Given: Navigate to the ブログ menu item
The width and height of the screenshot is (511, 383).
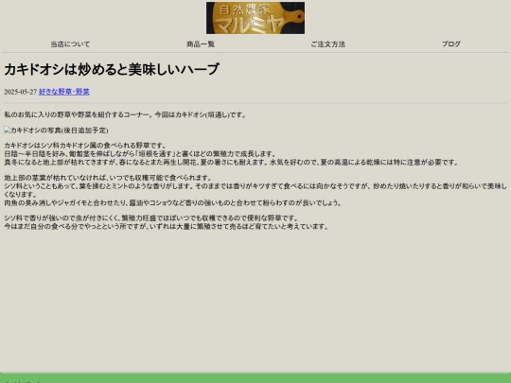Looking at the screenshot, I should (451, 44).
